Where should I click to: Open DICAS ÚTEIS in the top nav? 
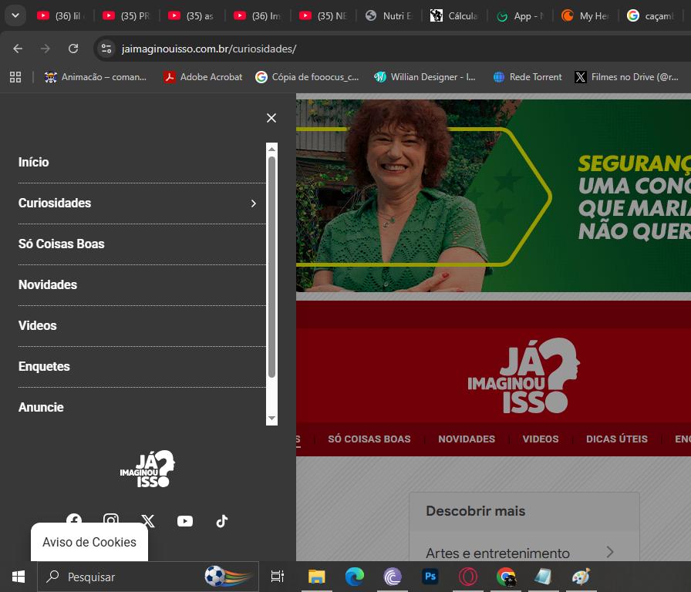[x=617, y=439]
